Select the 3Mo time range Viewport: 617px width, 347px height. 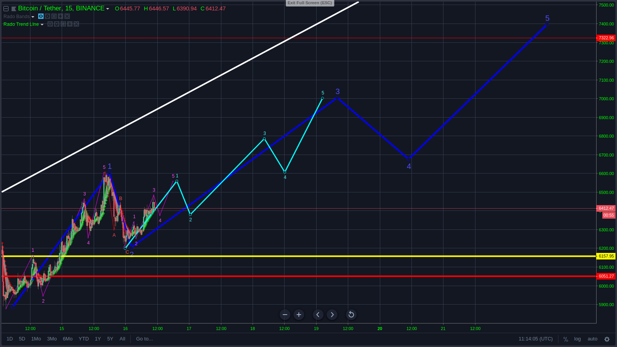tap(52, 339)
